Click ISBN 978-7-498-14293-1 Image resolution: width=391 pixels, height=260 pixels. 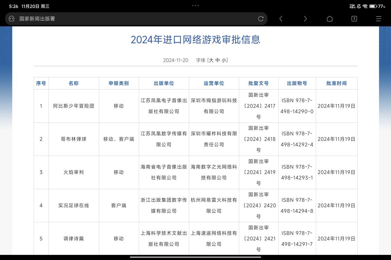pos(297,172)
